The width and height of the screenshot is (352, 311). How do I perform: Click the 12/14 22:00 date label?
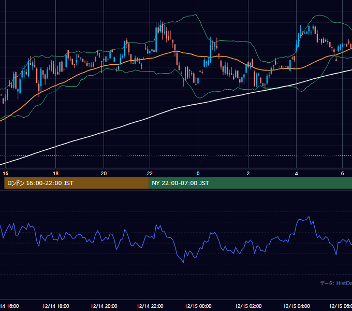[x=150, y=306]
